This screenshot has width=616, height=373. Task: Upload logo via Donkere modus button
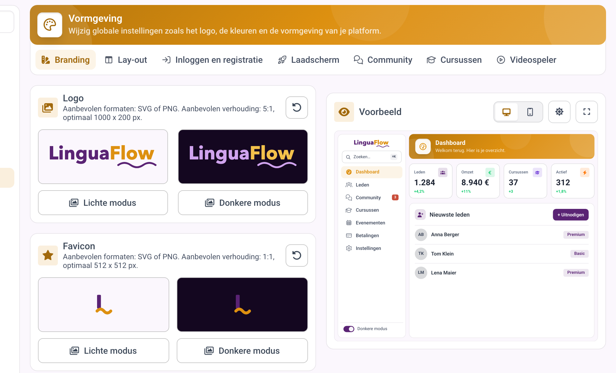tap(243, 203)
